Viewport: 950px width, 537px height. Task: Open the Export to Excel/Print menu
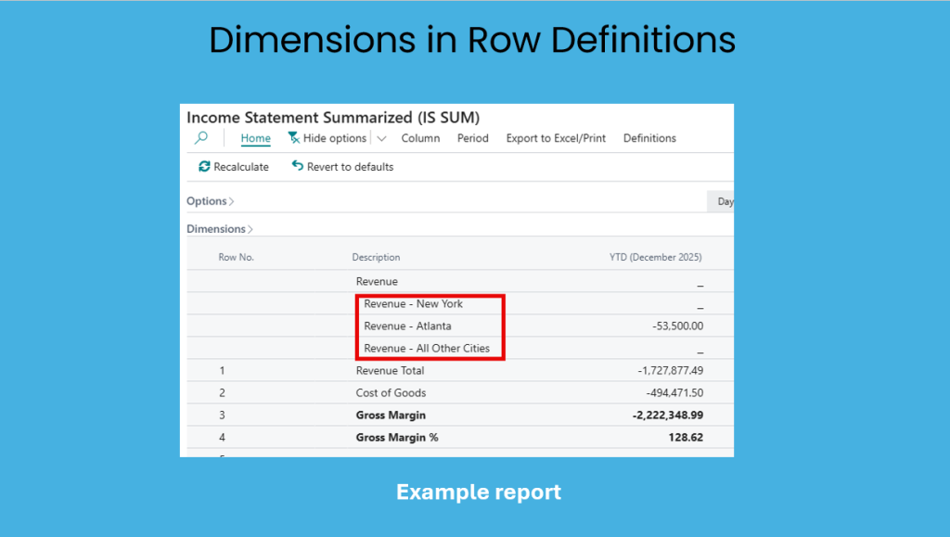point(556,138)
